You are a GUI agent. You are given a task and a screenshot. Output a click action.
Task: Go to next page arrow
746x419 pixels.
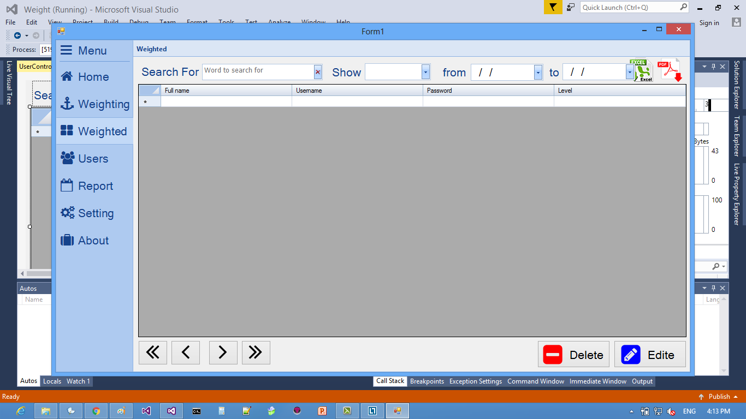pyautogui.click(x=223, y=353)
